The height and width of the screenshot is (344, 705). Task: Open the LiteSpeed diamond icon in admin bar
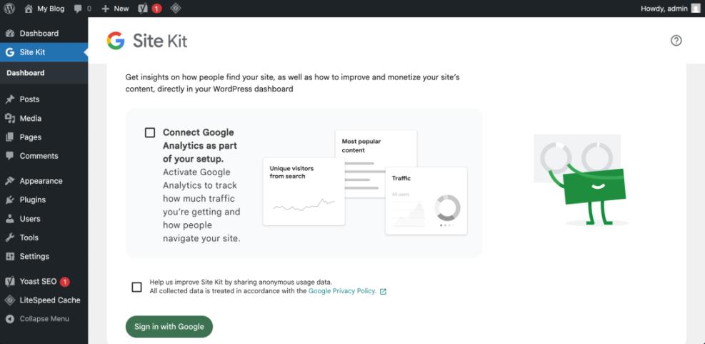click(x=176, y=8)
